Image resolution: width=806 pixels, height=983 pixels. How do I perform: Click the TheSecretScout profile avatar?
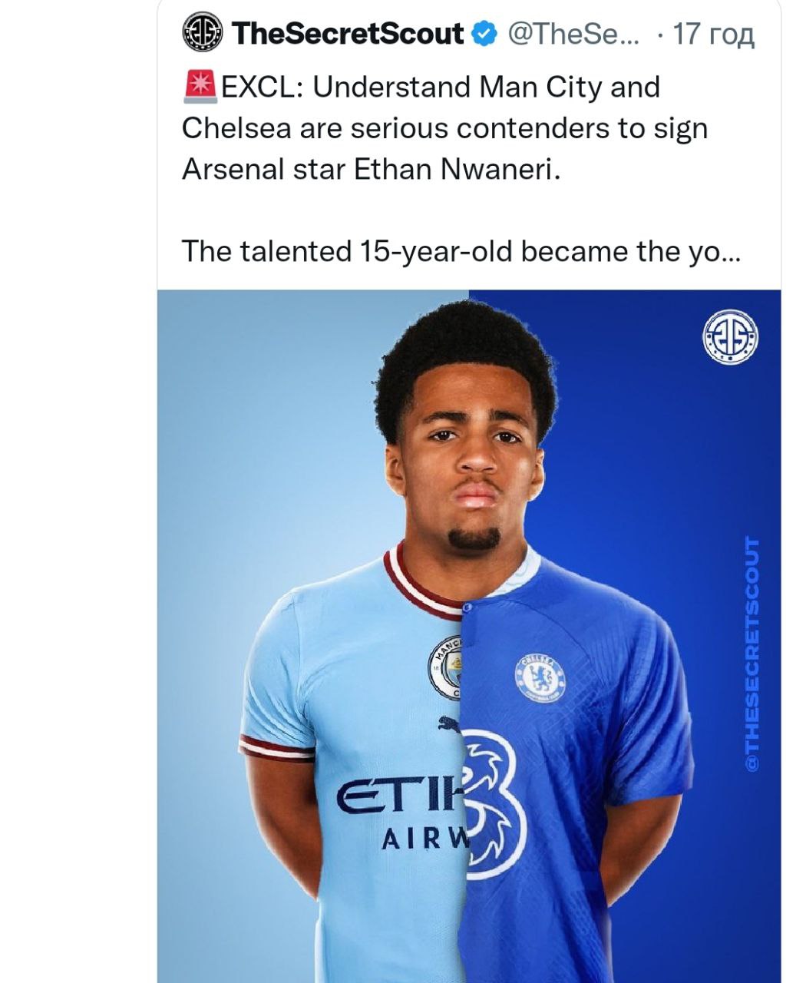pos(202,33)
